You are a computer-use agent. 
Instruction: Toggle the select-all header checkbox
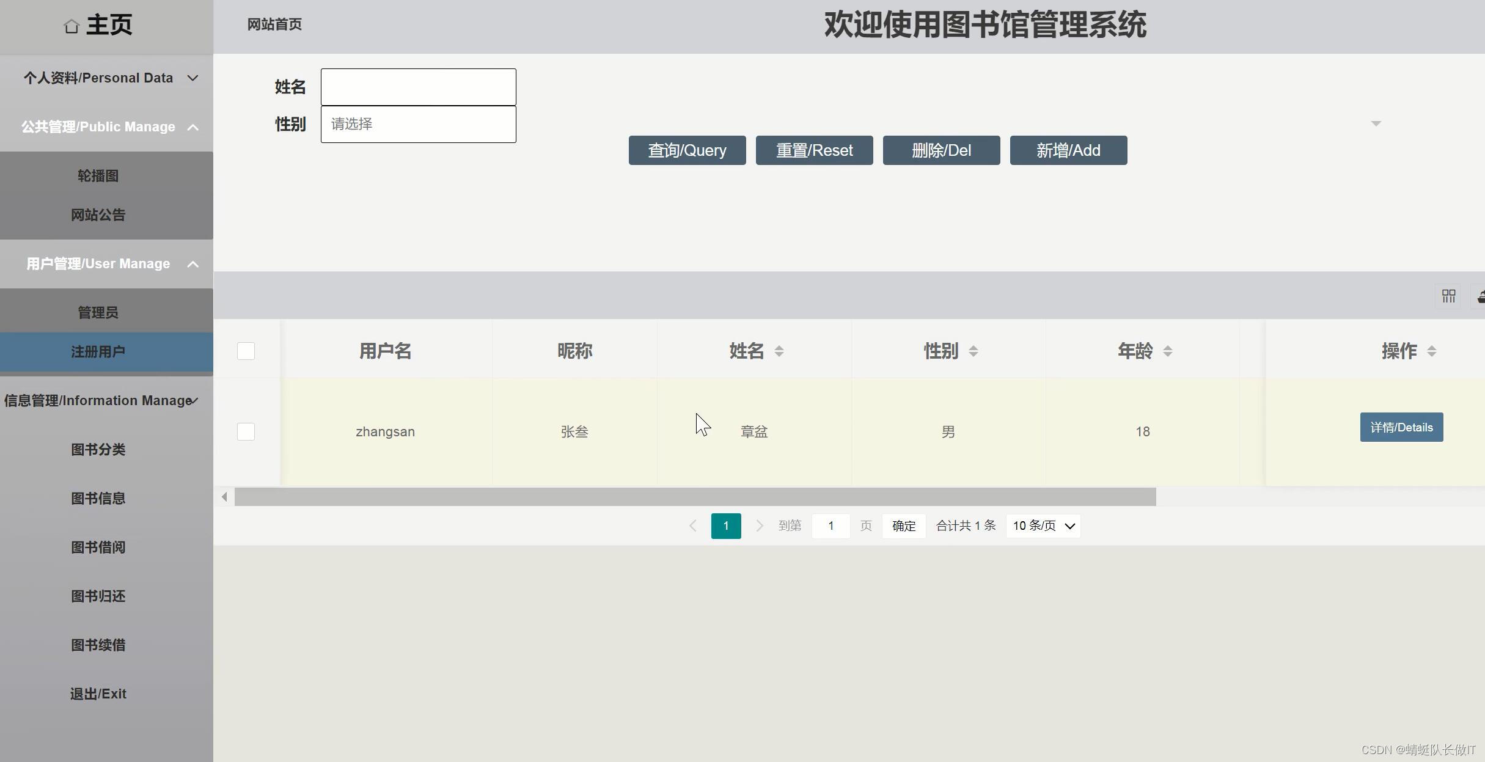coord(246,351)
